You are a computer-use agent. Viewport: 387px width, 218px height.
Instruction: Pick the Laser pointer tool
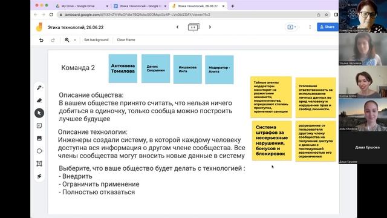(39, 176)
